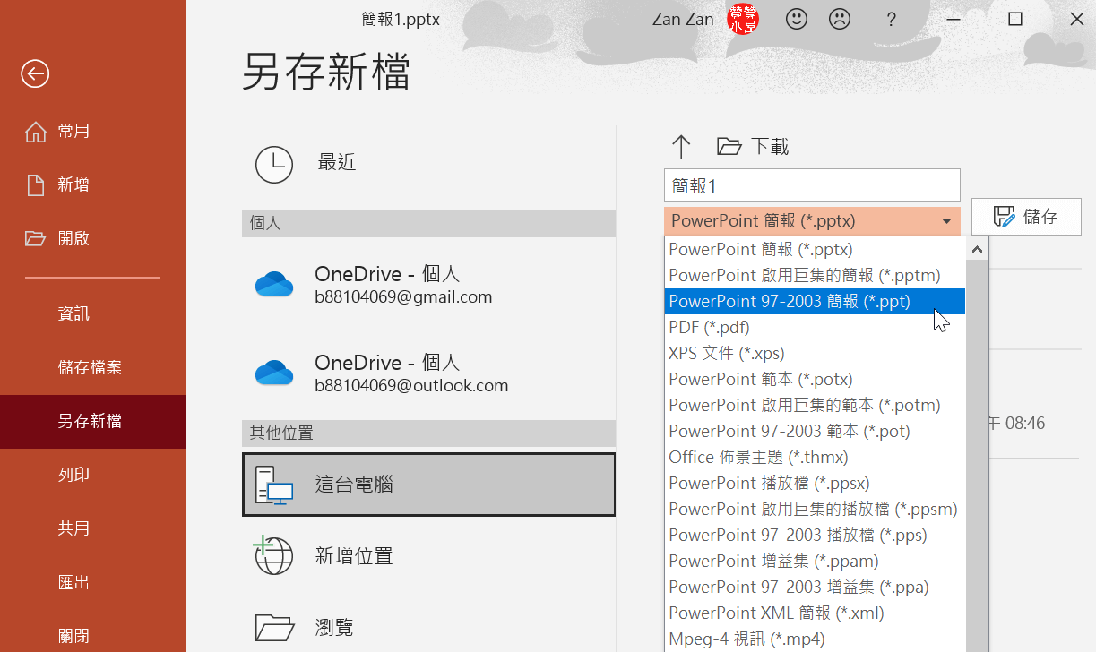
Task: Select Mpeg-4 視訊 (*.mp4) format
Action: pyautogui.click(x=815, y=639)
